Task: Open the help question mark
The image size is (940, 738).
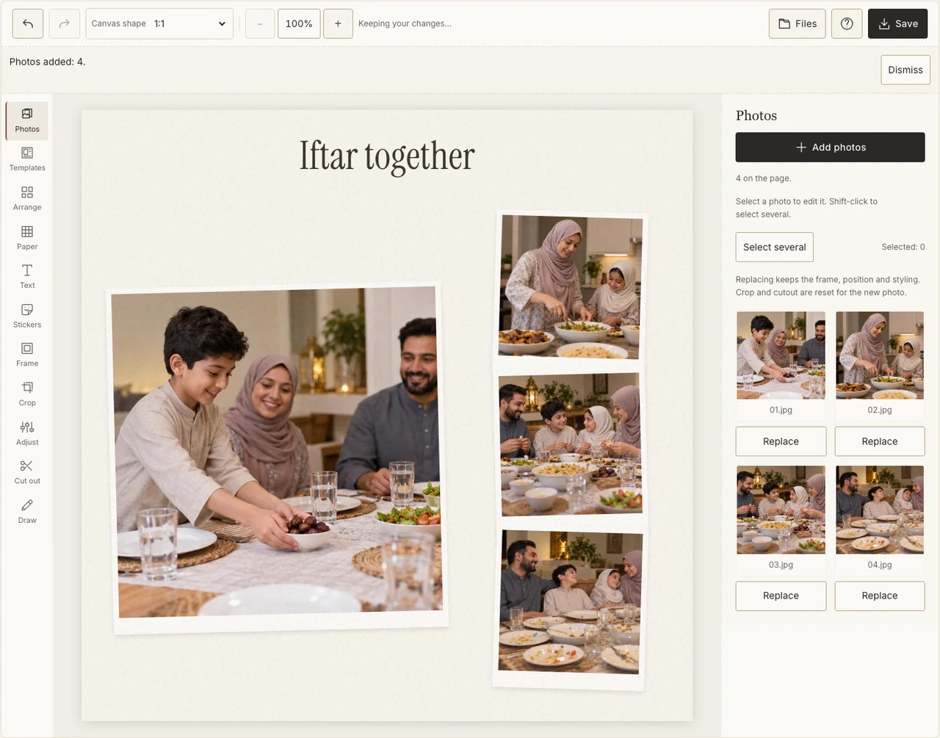Action: click(847, 23)
